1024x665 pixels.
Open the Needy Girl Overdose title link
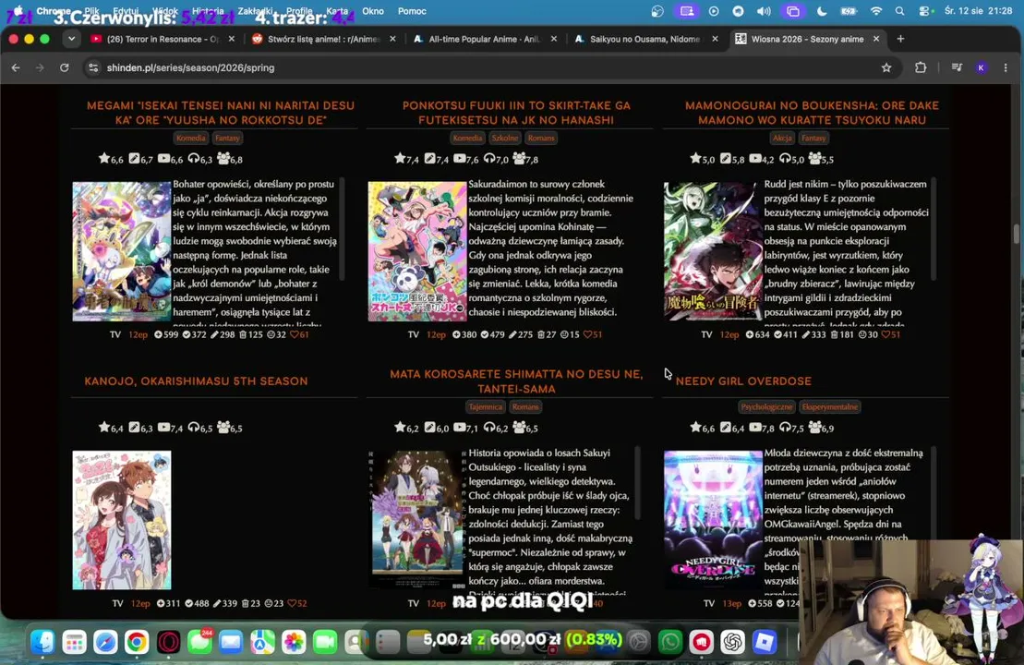tap(743, 381)
